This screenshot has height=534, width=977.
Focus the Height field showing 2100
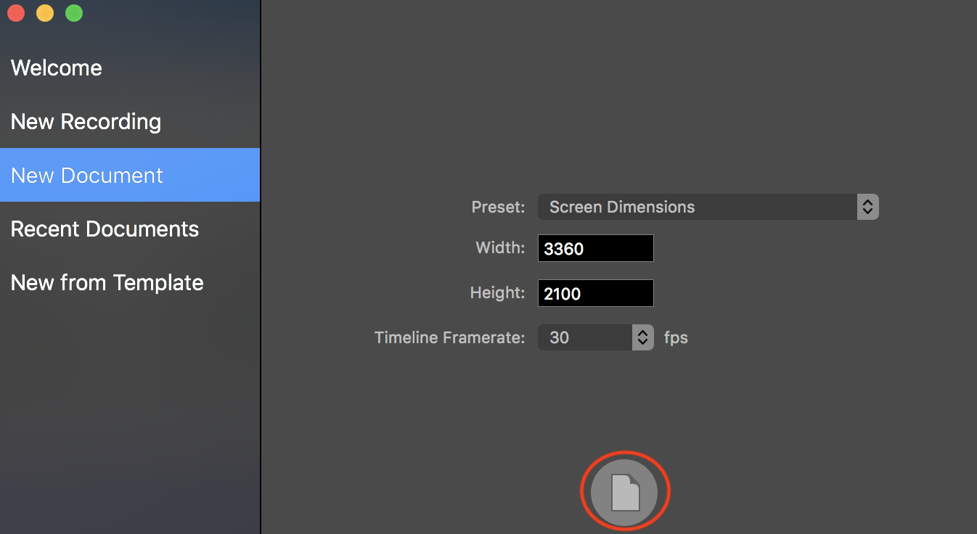click(595, 294)
